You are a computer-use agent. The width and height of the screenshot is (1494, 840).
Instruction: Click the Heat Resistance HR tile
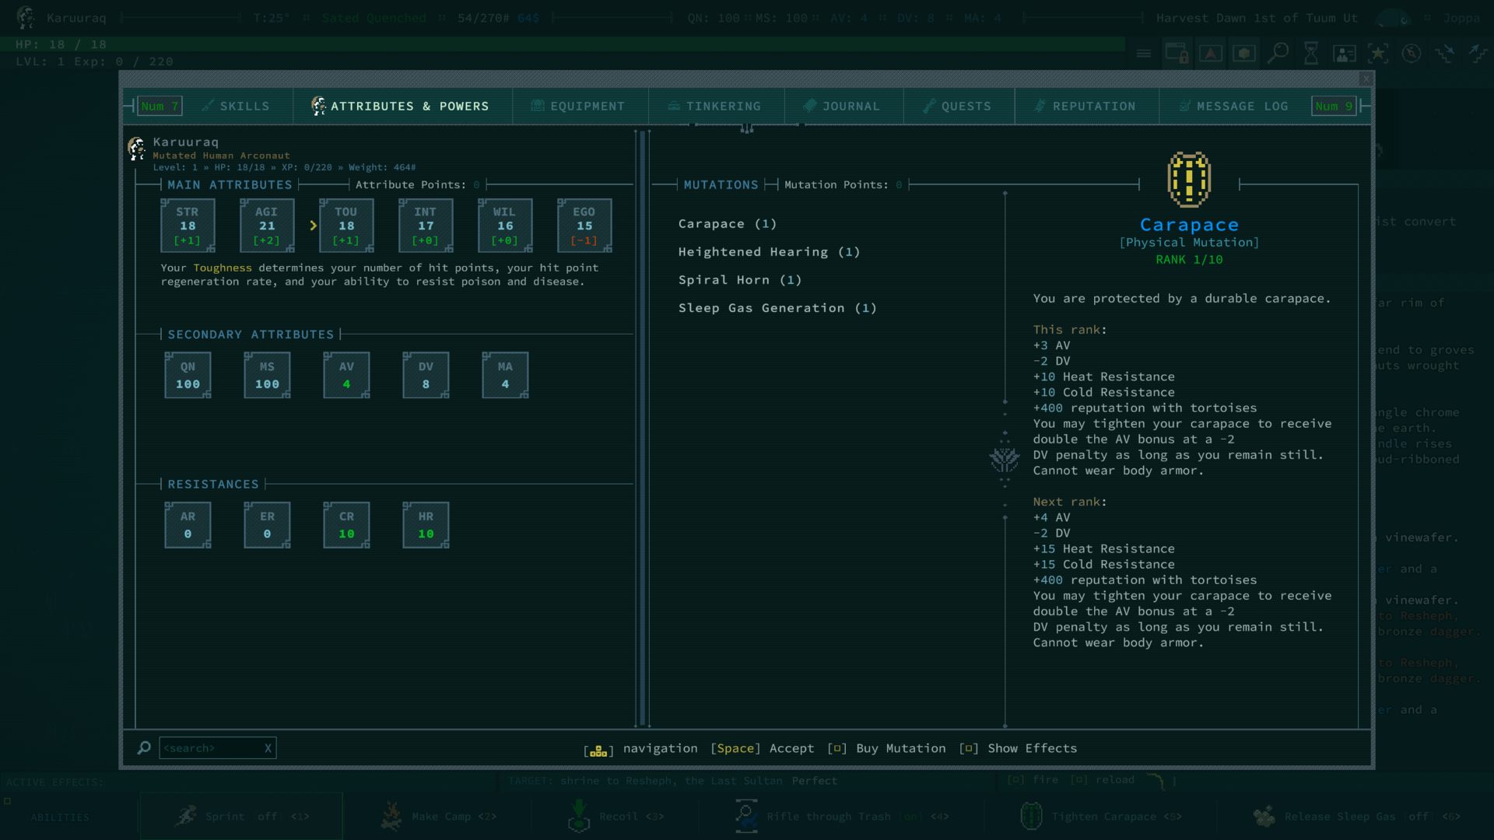click(426, 525)
